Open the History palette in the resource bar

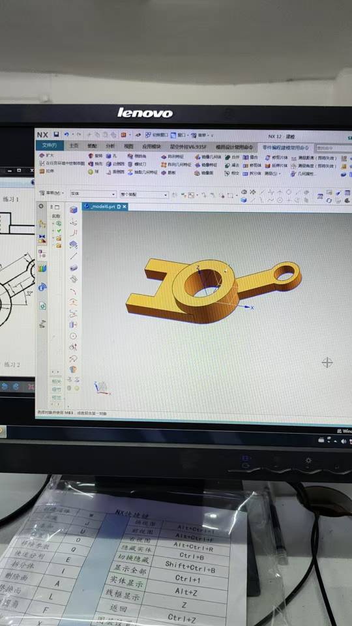[x=42, y=306]
